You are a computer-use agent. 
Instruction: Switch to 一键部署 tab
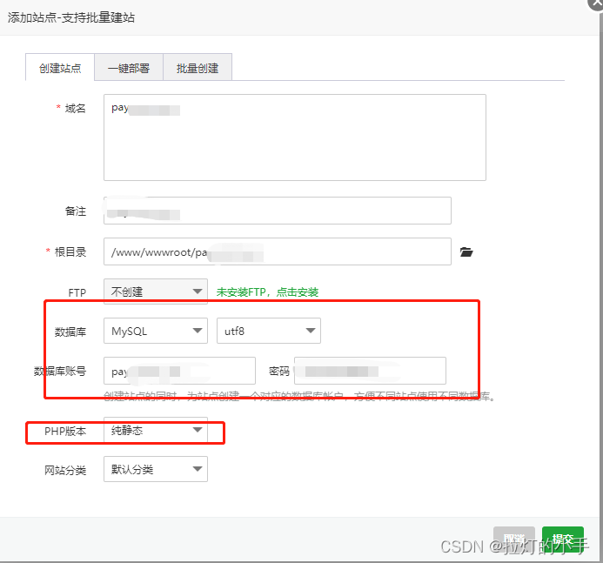(x=129, y=68)
